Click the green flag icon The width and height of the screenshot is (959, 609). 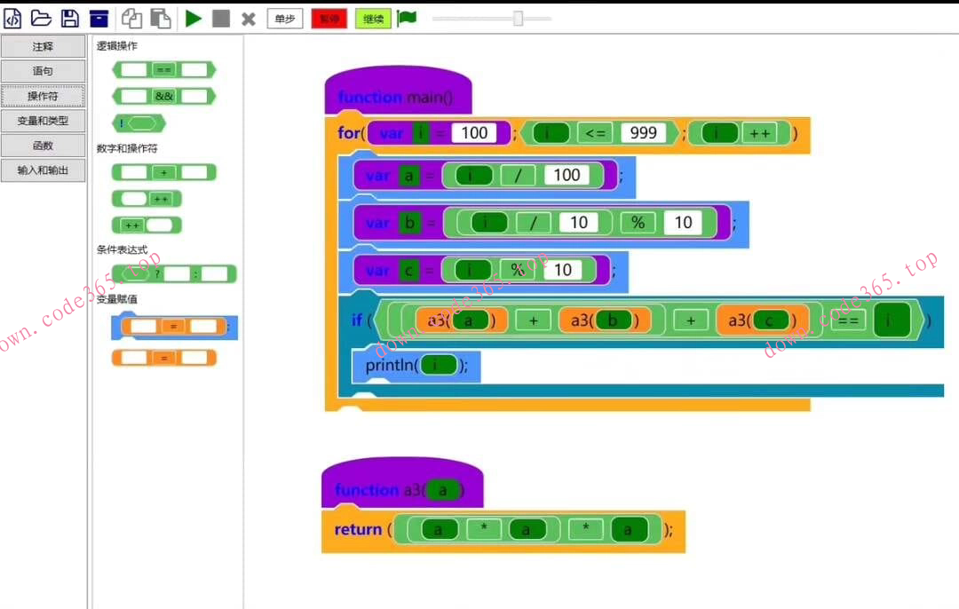click(x=407, y=19)
